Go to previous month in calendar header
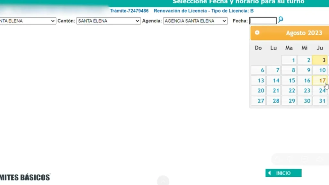Image resolution: width=329 pixels, height=185 pixels. click(x=257, y=33)
